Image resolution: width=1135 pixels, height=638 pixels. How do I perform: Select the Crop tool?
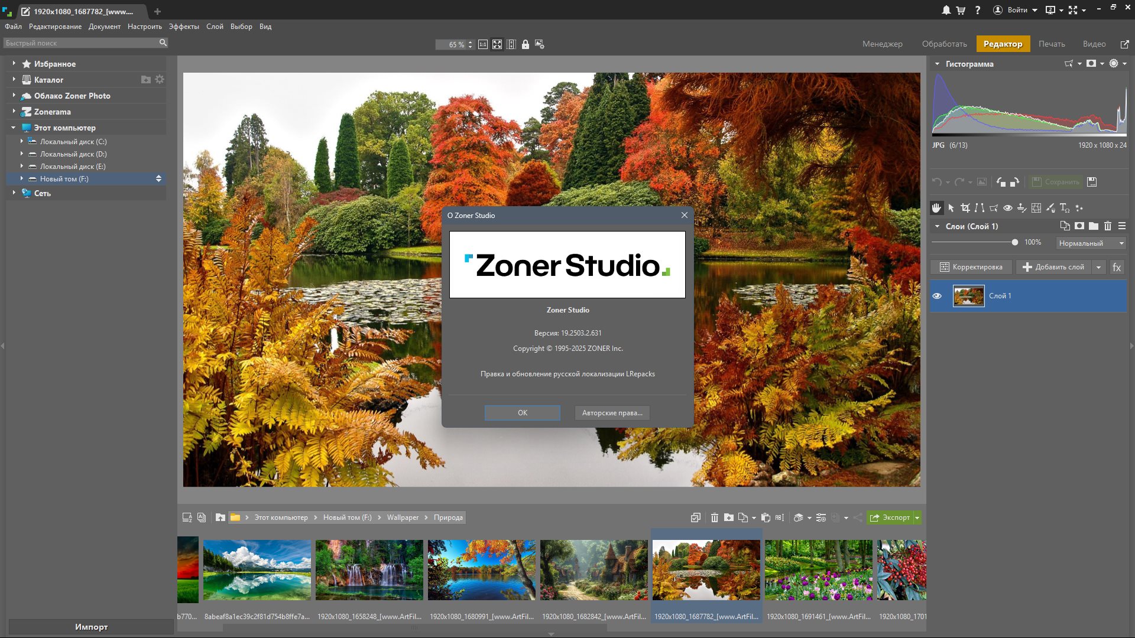coord(965,208)
